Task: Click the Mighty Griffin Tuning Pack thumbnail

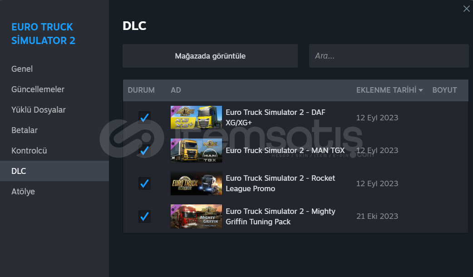Action: tap(196, 216)
